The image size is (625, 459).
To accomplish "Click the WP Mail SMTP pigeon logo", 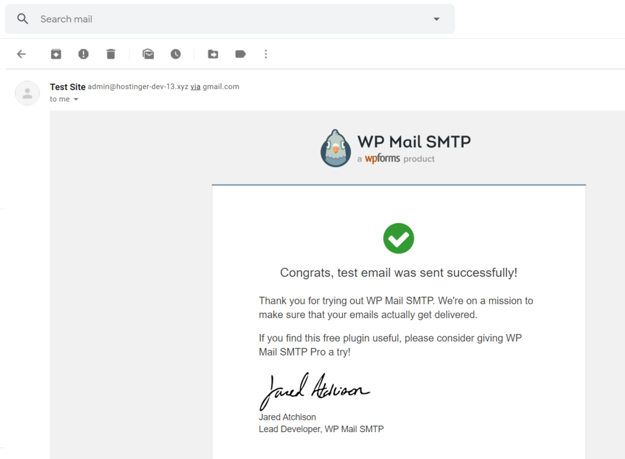I will coord(335,148).
